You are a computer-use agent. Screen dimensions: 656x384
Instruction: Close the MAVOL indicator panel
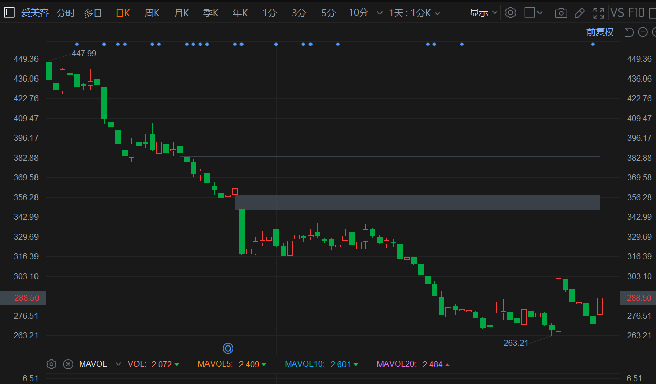point(68,364)
